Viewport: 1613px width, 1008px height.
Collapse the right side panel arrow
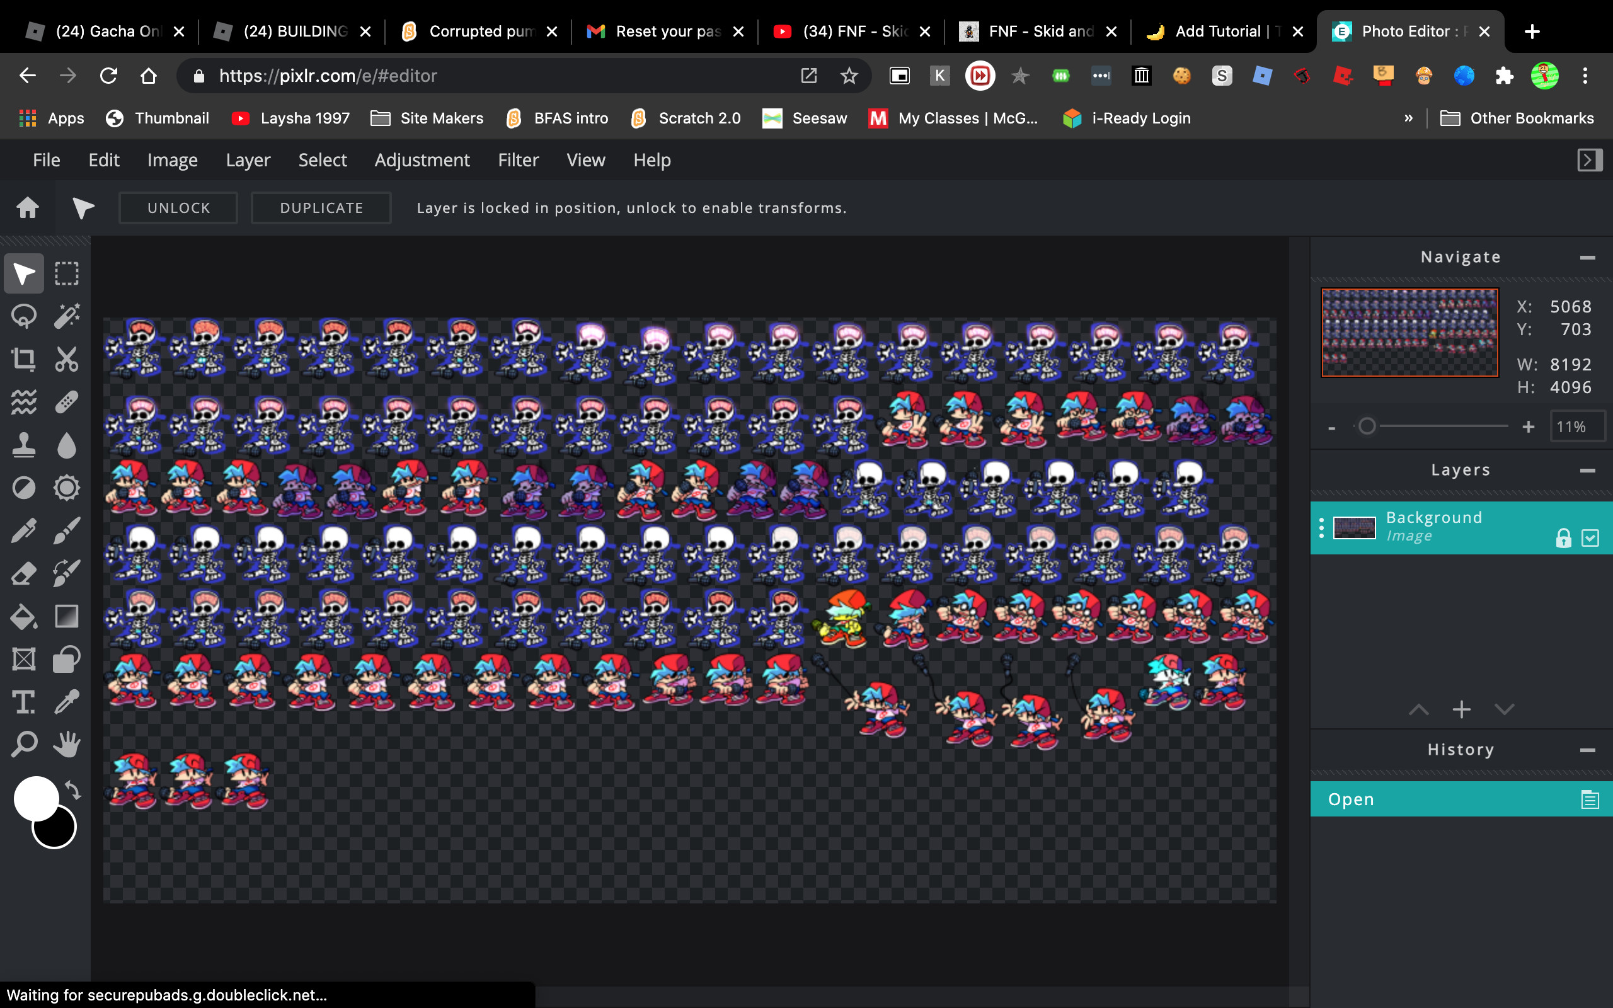coord(1590,160)
